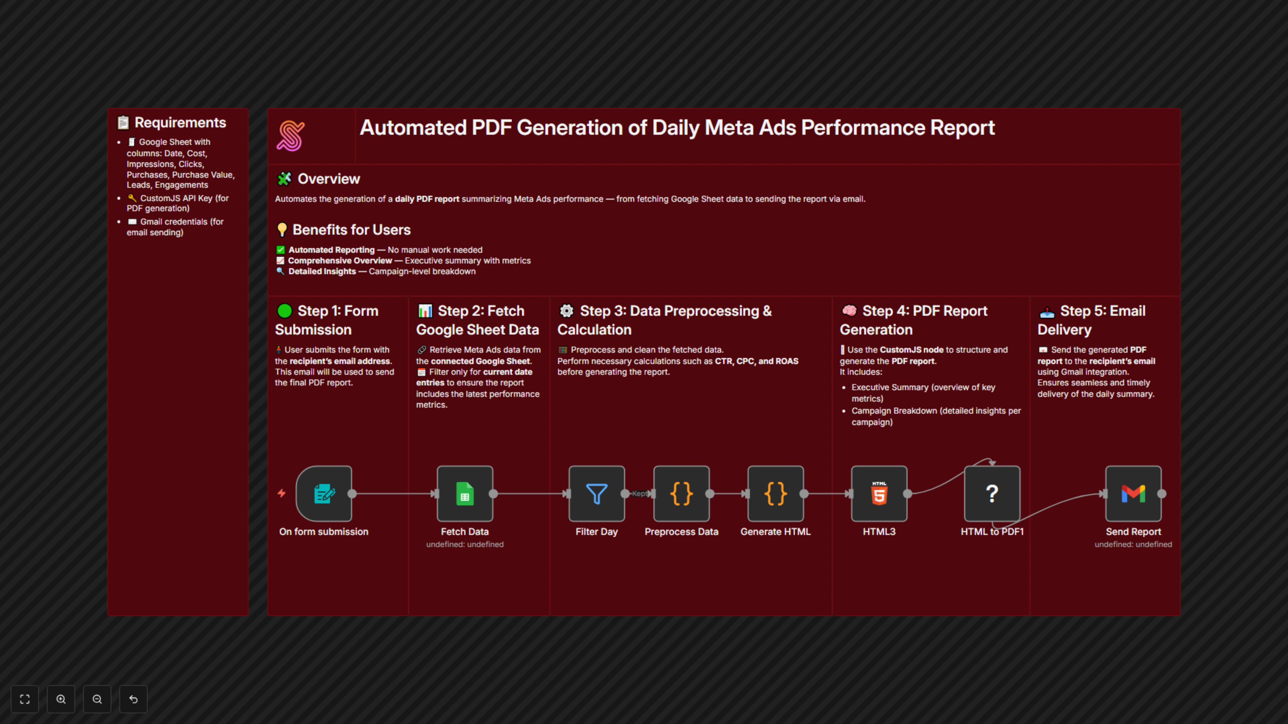Open the Send Report Gmail node
The height and width of the screenshot is (724, 1288).
(x=1133, y=494)
